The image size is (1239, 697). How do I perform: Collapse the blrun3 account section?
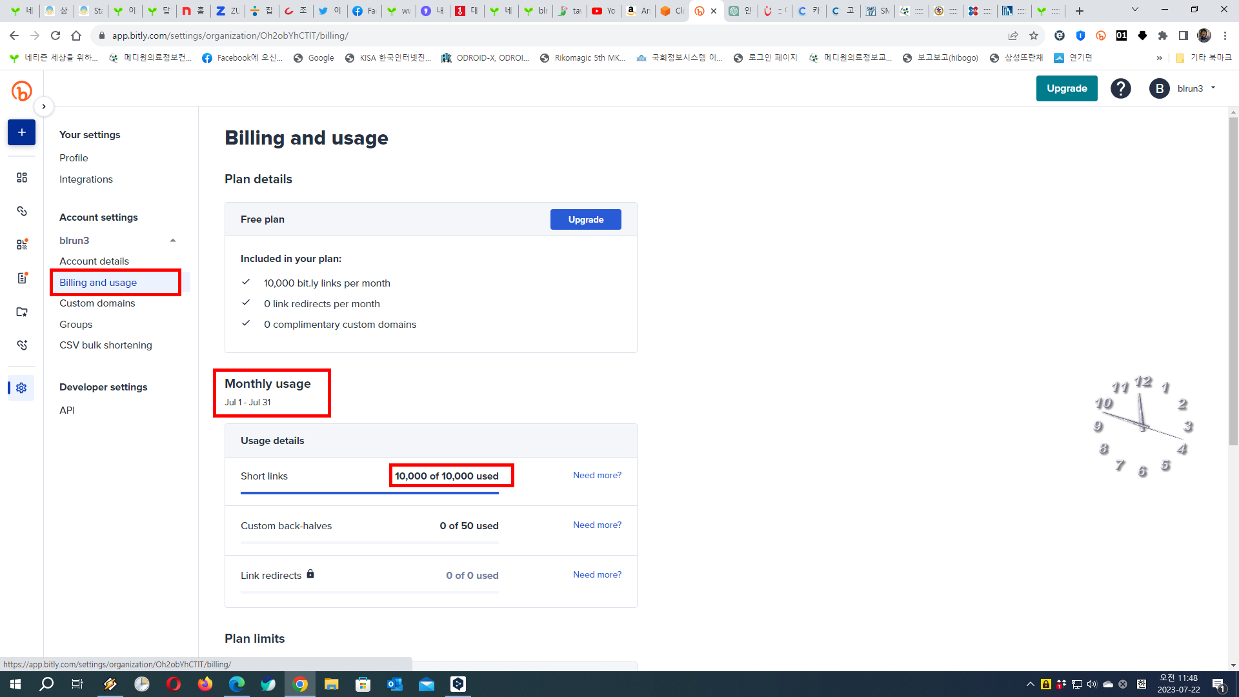click(173, 241)
